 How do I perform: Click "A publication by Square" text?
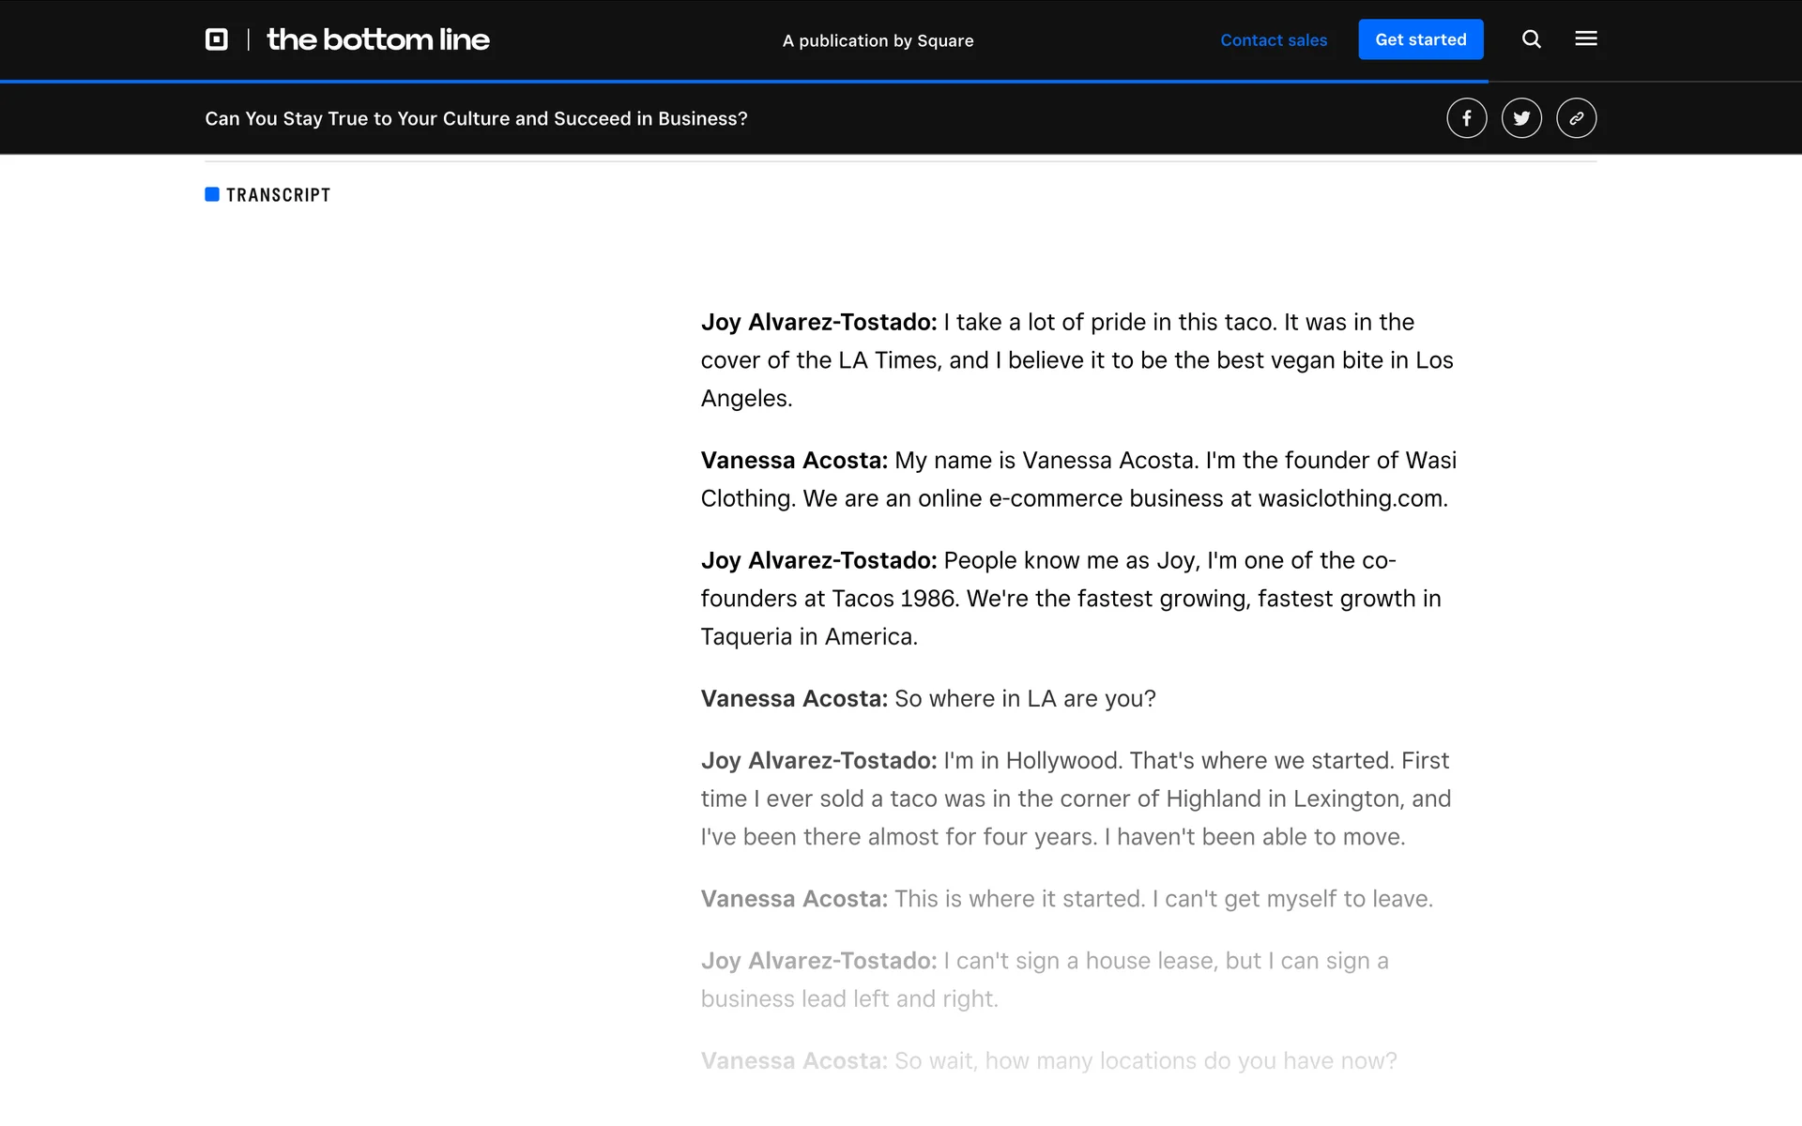click(878, 41)
